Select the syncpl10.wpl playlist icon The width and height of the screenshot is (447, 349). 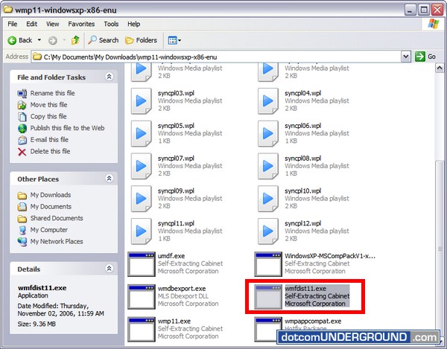(x=268, y=199)
